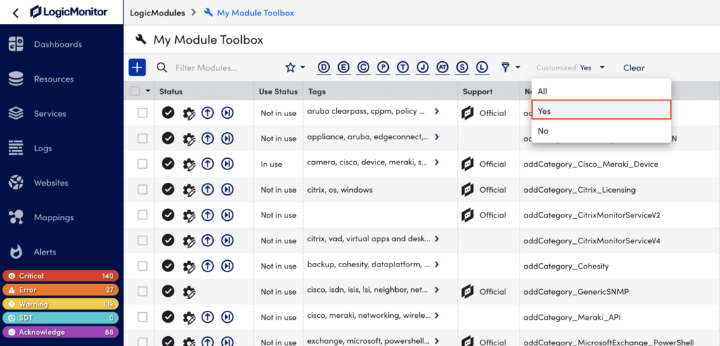Viewport: 720px width, 346px height.
Task: Expand tags for backup, cohesity row
Action: 437,264
